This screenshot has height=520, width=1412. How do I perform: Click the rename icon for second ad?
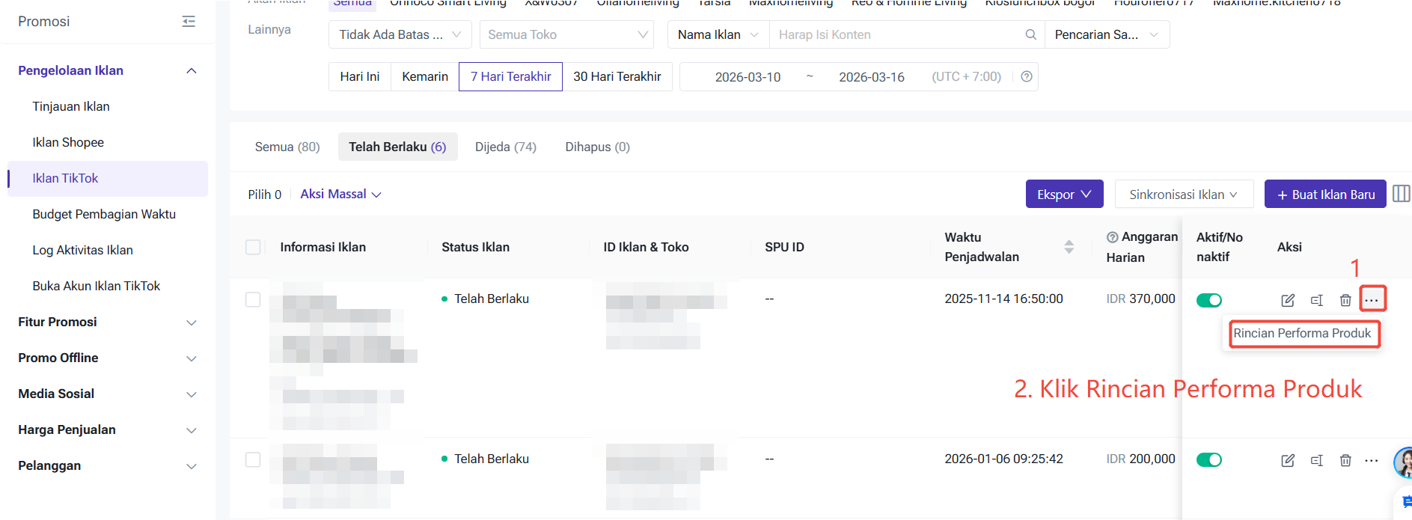click(x=1316, y=460)
